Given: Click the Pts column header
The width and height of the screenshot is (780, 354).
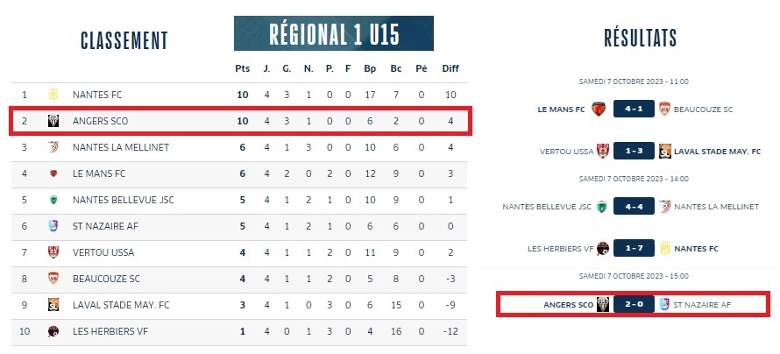Looking at the screenshot, I should (x=242, y=68).
